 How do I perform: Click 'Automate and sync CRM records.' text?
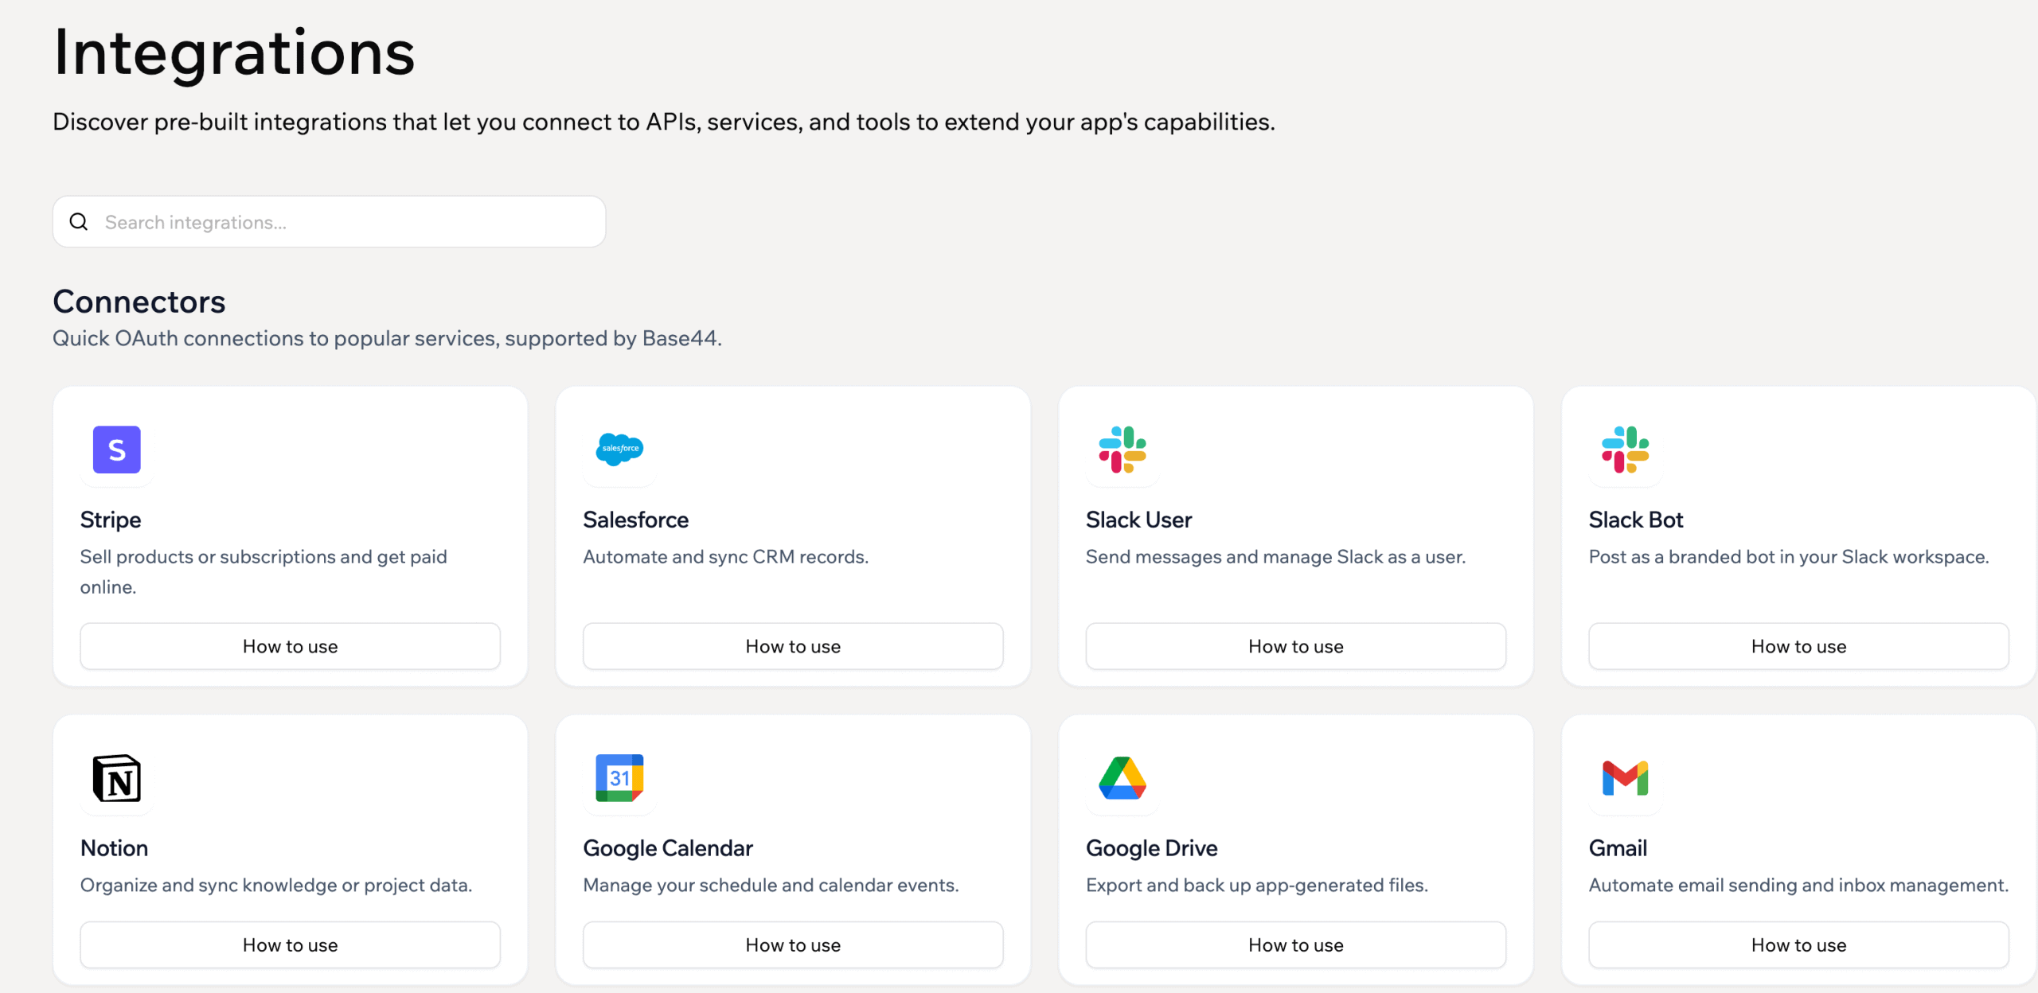726,557
